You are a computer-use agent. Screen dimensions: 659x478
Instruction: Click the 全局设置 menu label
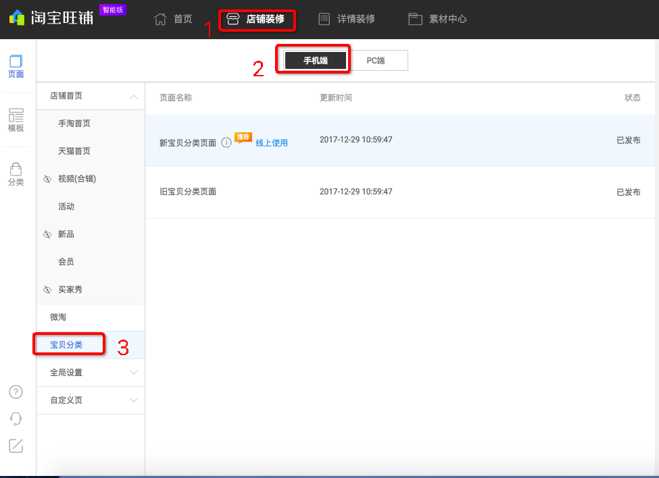point(66,373)
